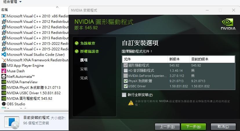Select the 安裝 step in installer sidebar
This screenshot has height=131, width=240.
click(84, 69)
